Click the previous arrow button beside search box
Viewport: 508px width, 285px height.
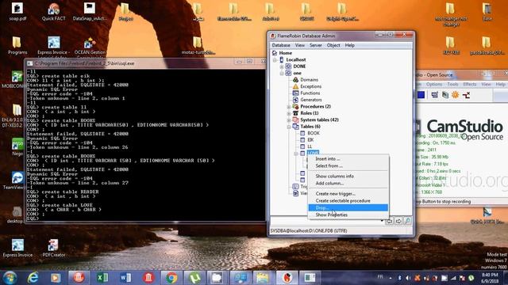pyautogui.click(x=389, y=221)
